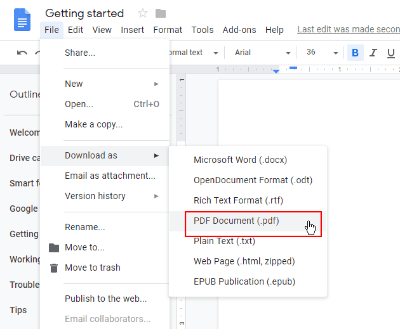
Task: Expand the New submenu
Action: click(104, 84)
